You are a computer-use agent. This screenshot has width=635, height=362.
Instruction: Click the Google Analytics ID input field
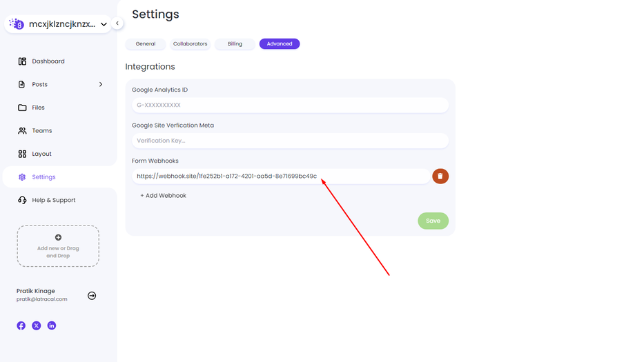(290, 105)
